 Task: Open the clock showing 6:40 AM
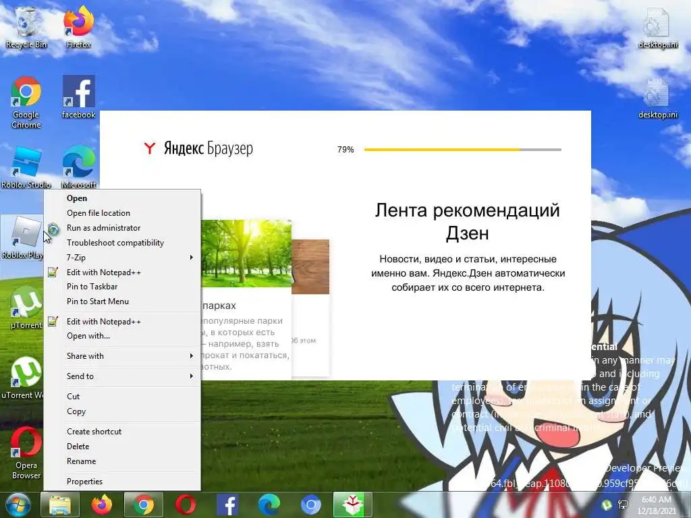(x=656, y=505)
